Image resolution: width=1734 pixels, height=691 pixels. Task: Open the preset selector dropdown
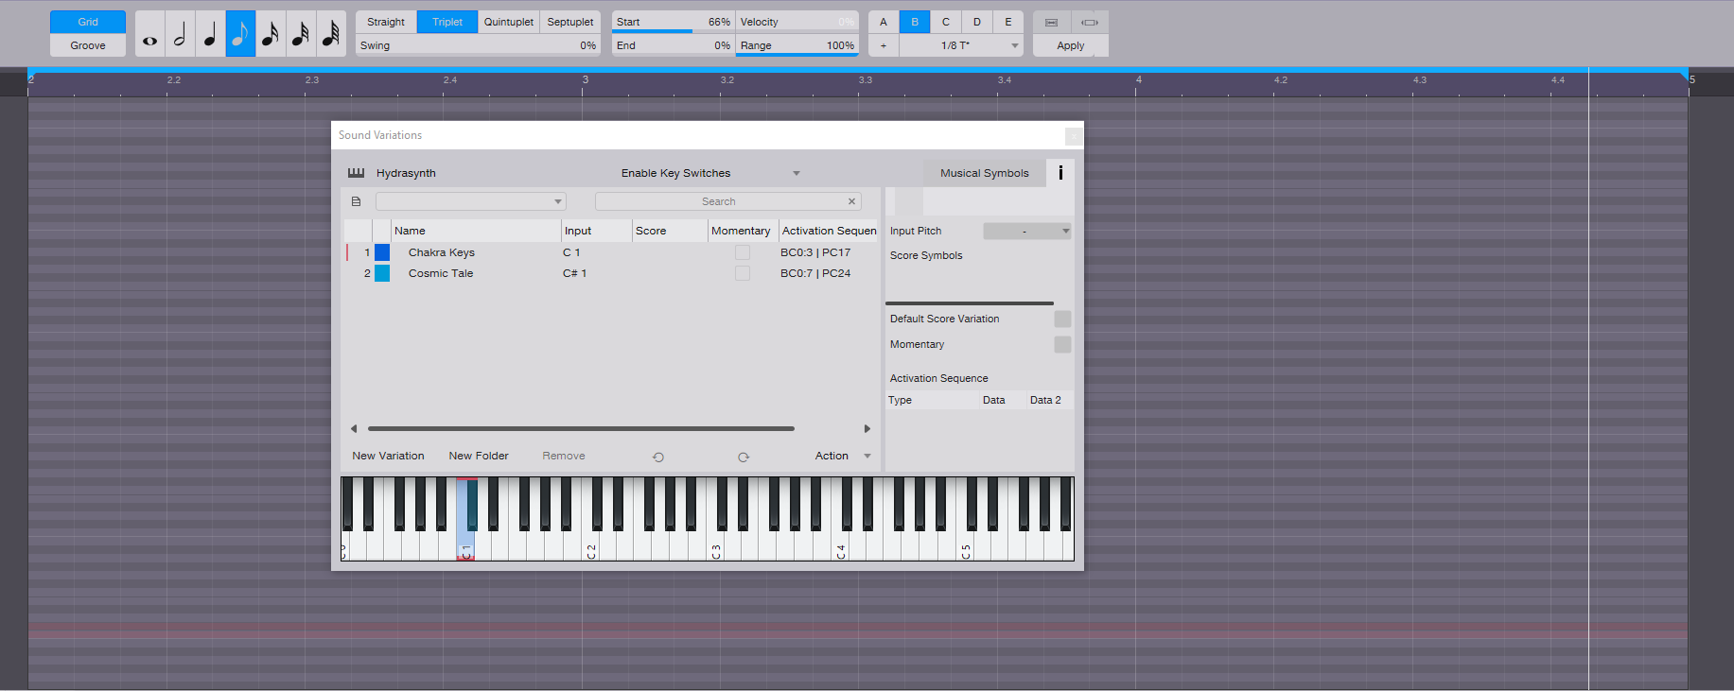(471, 201)
